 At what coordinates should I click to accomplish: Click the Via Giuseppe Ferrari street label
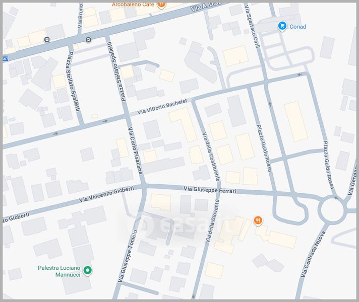pyautogui.click(x=210, y=190)
